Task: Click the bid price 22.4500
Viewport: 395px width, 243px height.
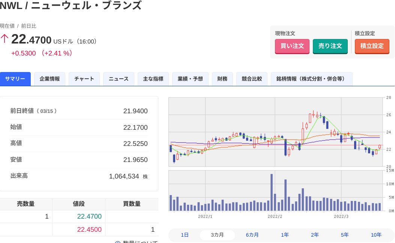Action: [89, 229]
